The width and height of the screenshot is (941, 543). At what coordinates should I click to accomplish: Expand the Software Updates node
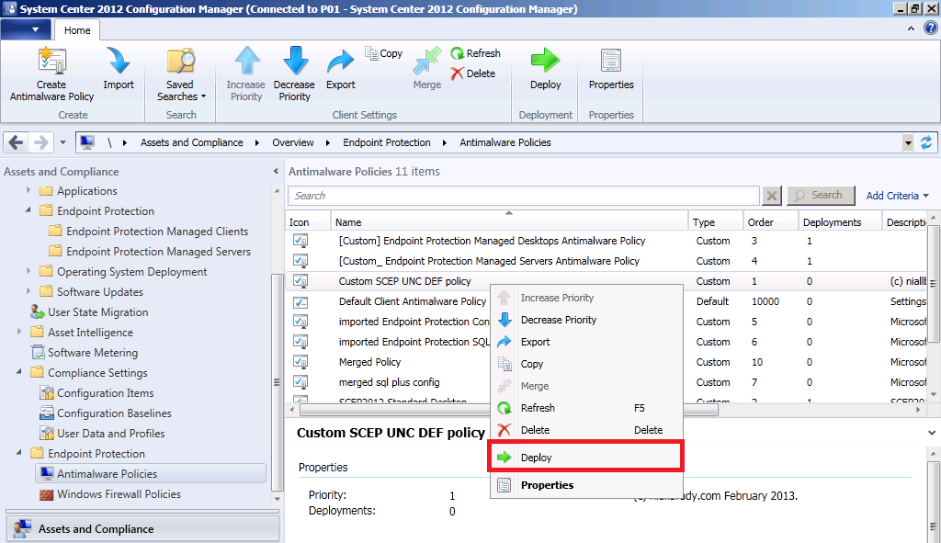click(28, 291)
